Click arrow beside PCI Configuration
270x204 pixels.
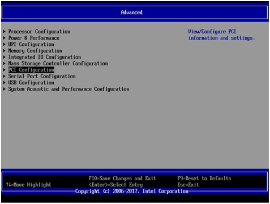tap(4, 70)
